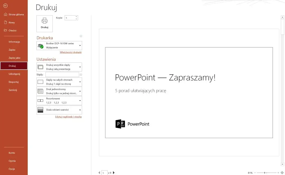Increase the Kopie count
The image size is (285, 175).
76,17
